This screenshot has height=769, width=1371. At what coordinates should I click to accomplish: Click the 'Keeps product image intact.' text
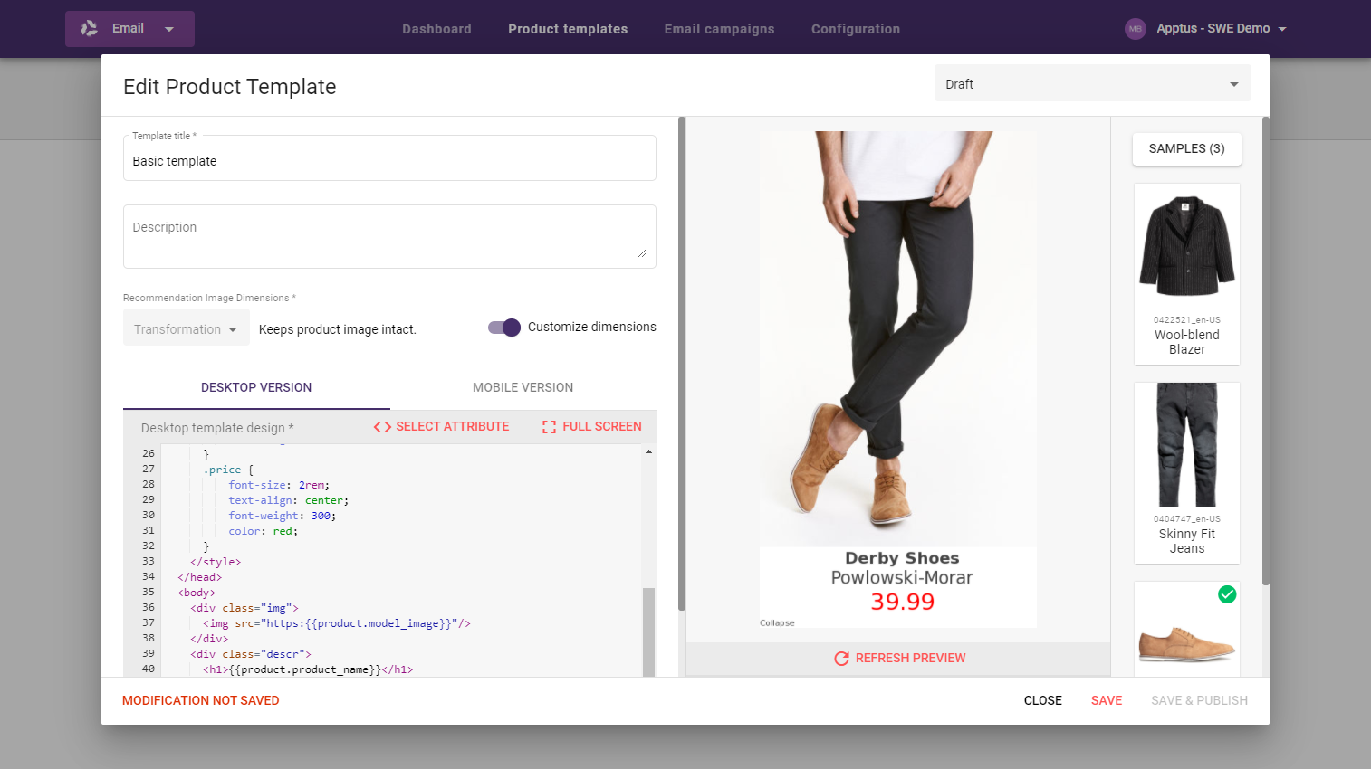[337, 329]
